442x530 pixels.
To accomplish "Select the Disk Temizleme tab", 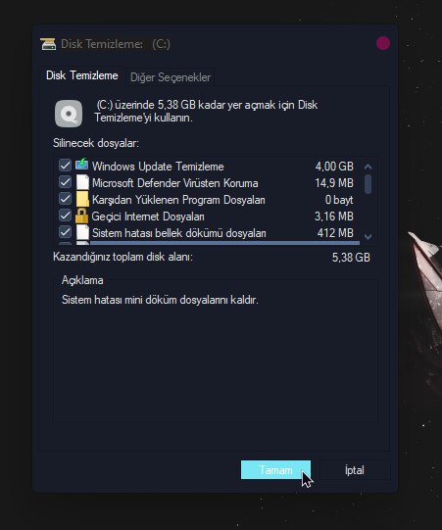I will (x=82, y=75).
